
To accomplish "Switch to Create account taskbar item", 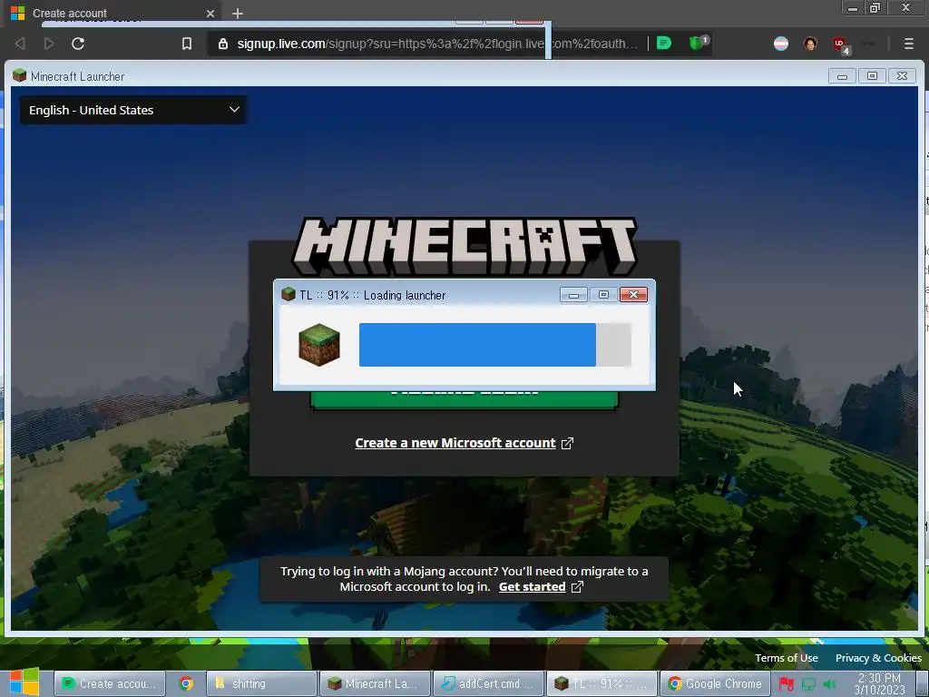I will click(110, 683).
